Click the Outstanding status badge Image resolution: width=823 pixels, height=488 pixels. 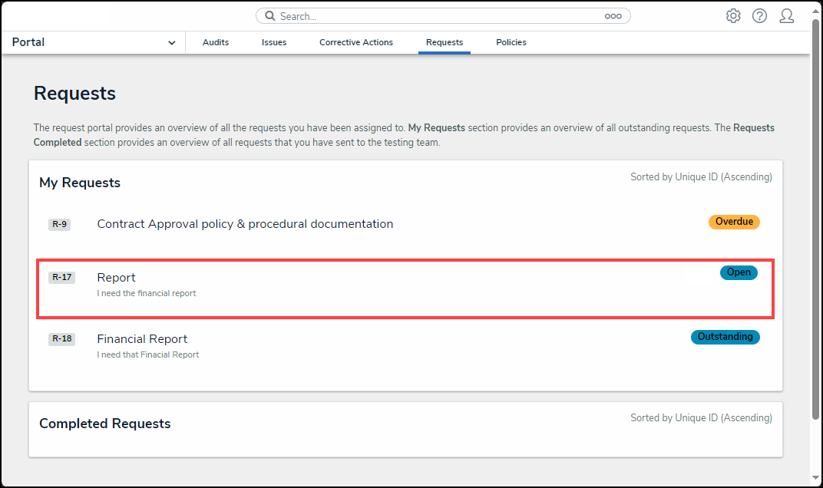tap(725, 337)
